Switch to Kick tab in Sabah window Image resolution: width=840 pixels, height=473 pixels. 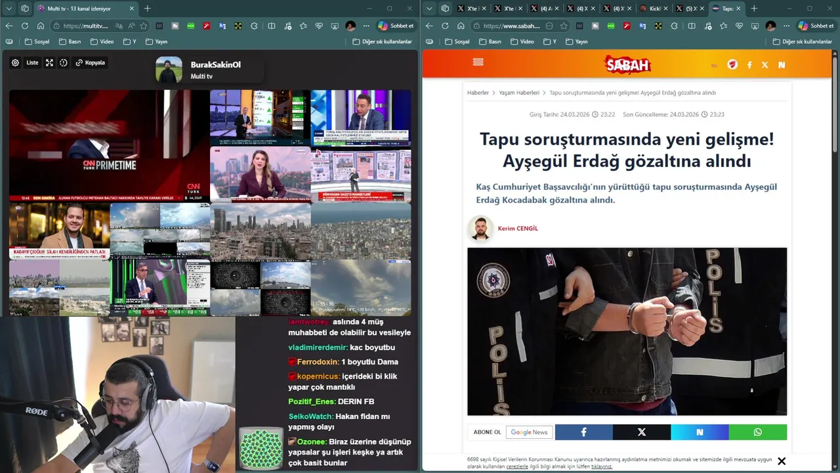click(654, 9)
